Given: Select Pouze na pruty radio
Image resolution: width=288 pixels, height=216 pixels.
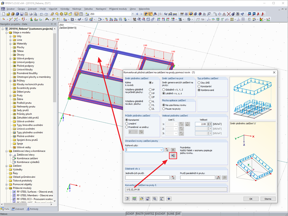Looking at the screenshot, I should (163, 109).
